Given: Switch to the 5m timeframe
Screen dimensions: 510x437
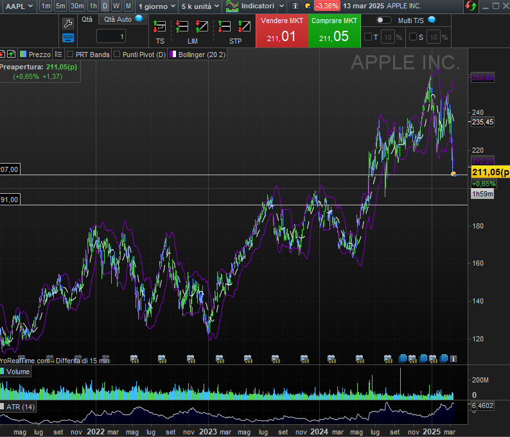Looking at the screenshot, I should (x=60, y=6).
